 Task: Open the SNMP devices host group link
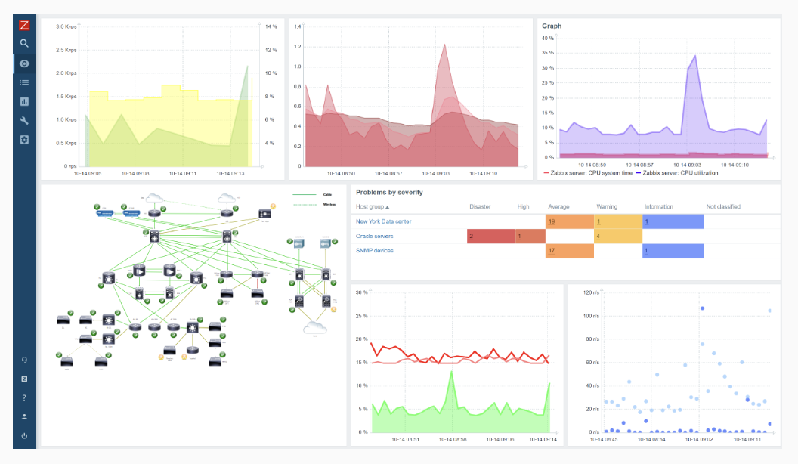pyautogui.click(x=374, y=250)
